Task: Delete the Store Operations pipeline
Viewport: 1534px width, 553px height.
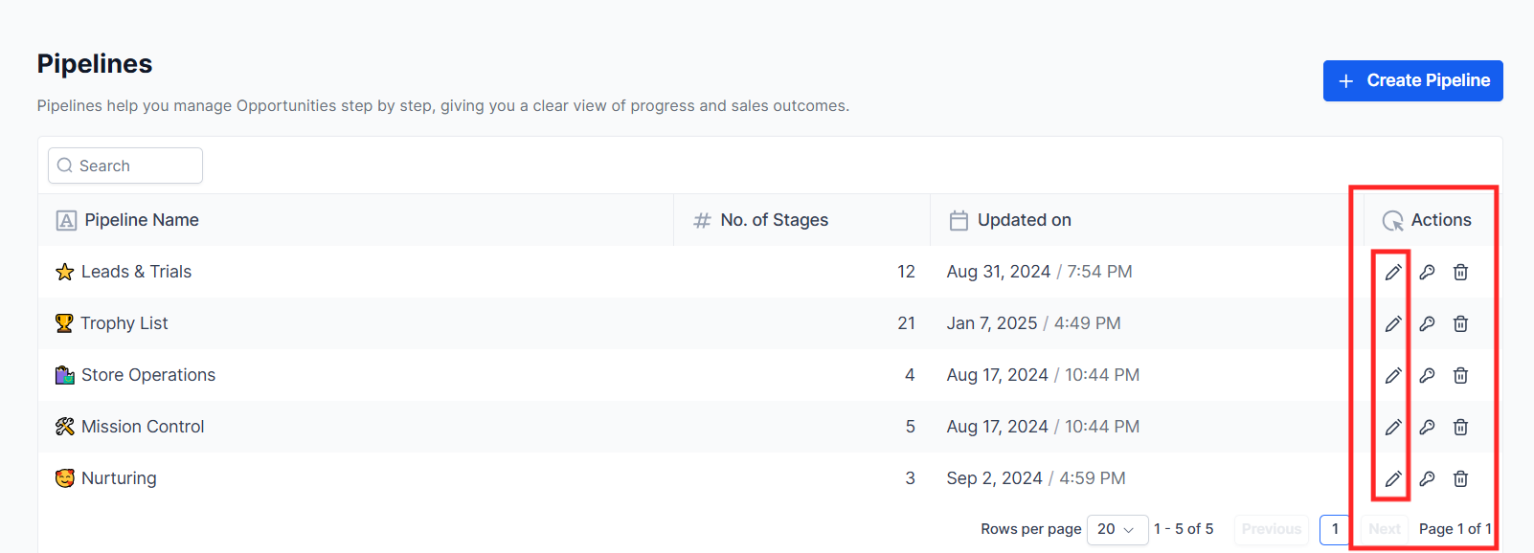Action: tap(1460, 376)
